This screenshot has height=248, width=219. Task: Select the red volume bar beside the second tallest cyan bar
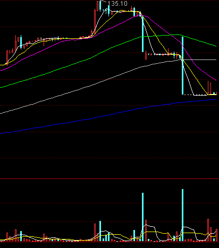click(x=146, y=230)
